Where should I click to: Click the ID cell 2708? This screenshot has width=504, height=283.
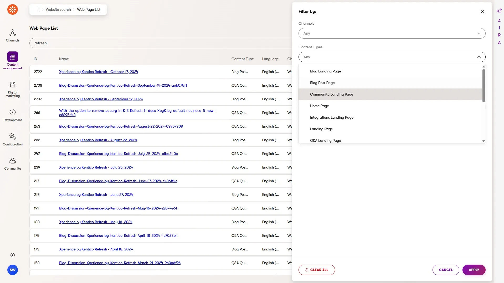tap(38, 85)
